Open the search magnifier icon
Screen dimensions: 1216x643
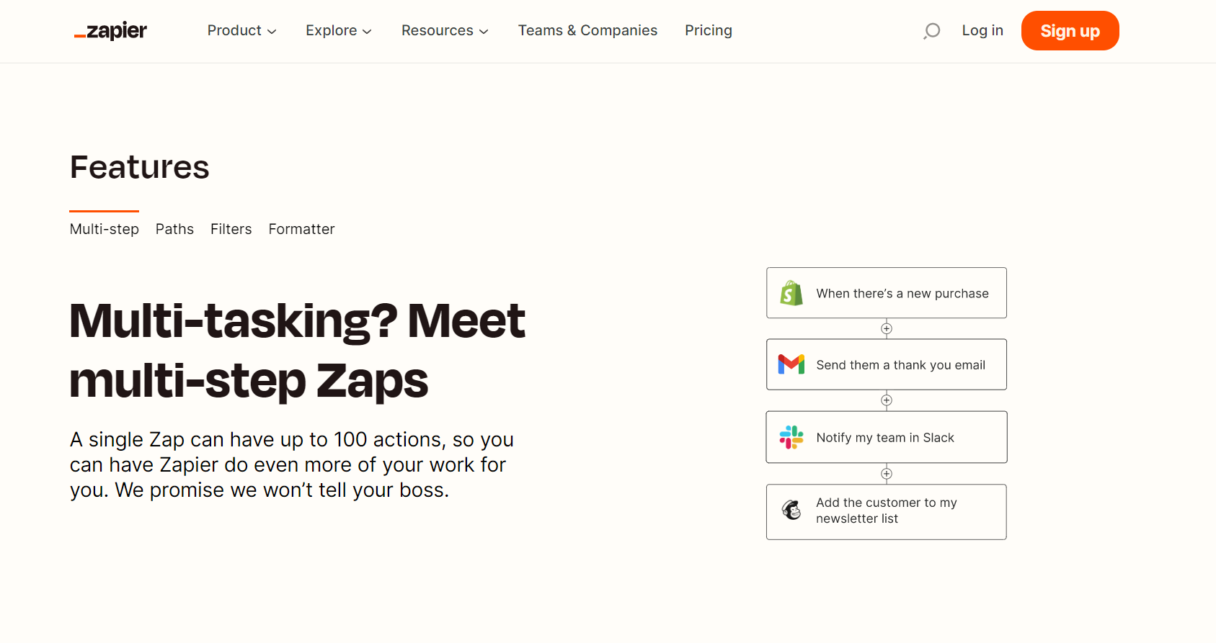point(931,31)
